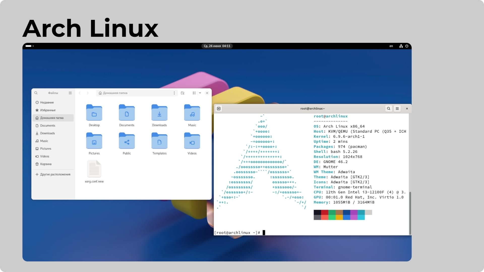Open the date and time menu
Image resolution: width=484 pixels, height=272 pixels.
tap(217, 46)
